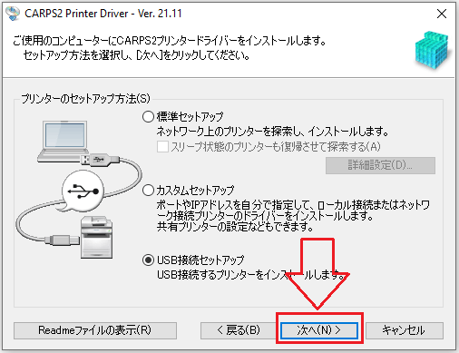Viewport: 459px width, 353px height.
Task: Click the text USB接続するプリンターをインストールします
Action: [x=252, y=275]
